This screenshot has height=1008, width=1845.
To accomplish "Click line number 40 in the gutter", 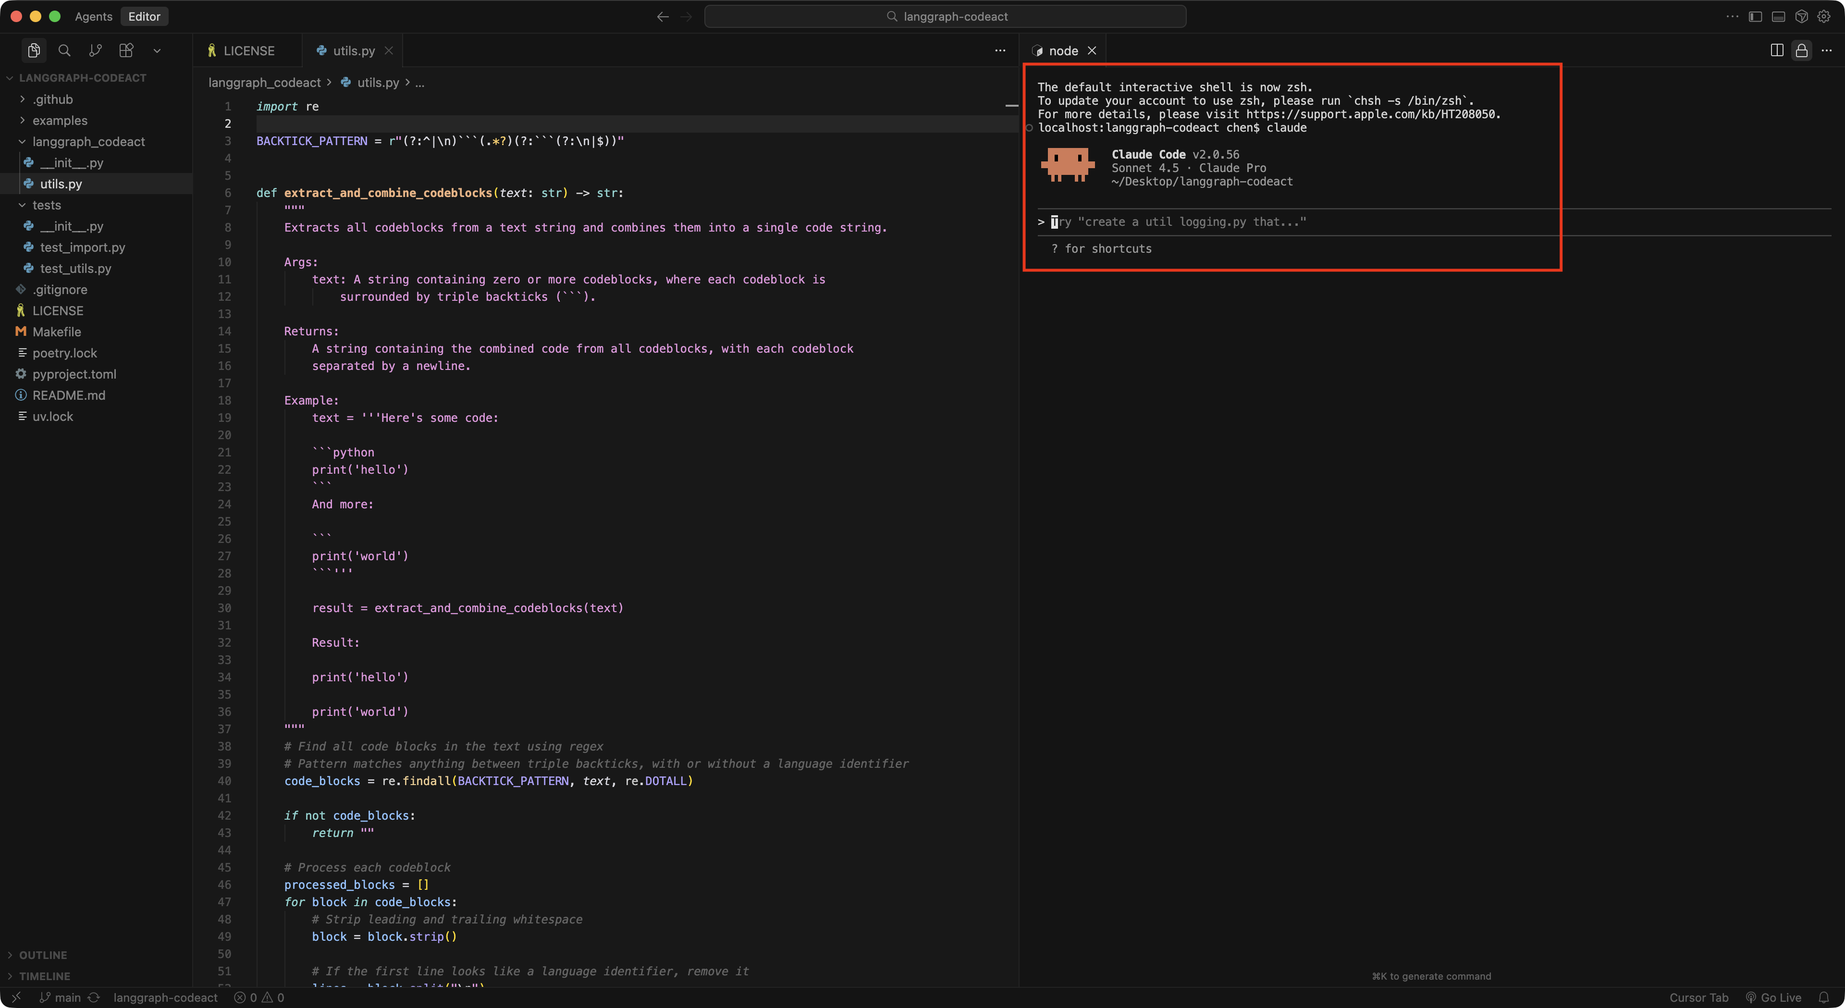I will [x=224, y=781].
